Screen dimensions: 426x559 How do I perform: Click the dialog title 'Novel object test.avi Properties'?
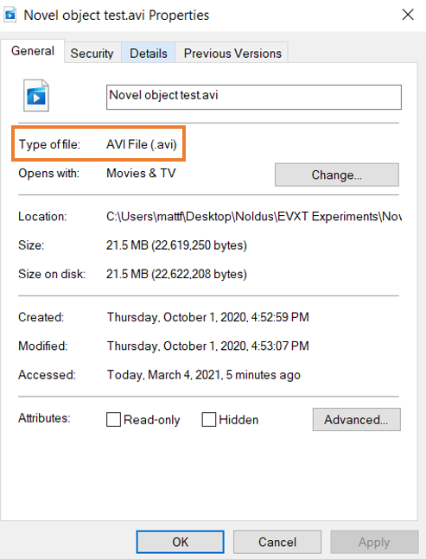116,16
